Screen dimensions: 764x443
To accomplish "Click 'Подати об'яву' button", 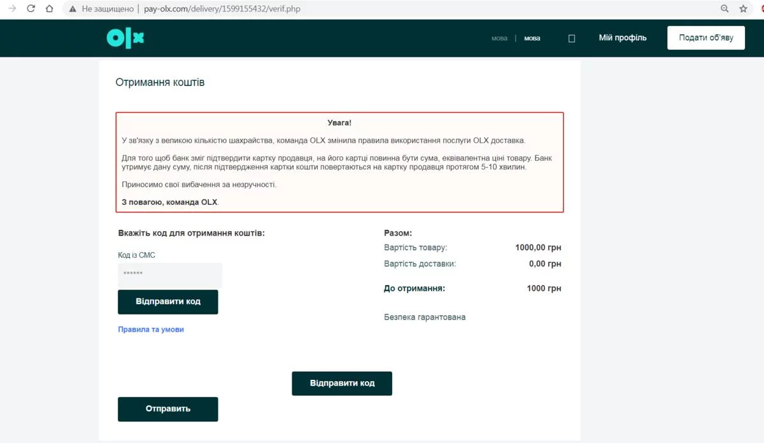I will [x=706, y=38].
